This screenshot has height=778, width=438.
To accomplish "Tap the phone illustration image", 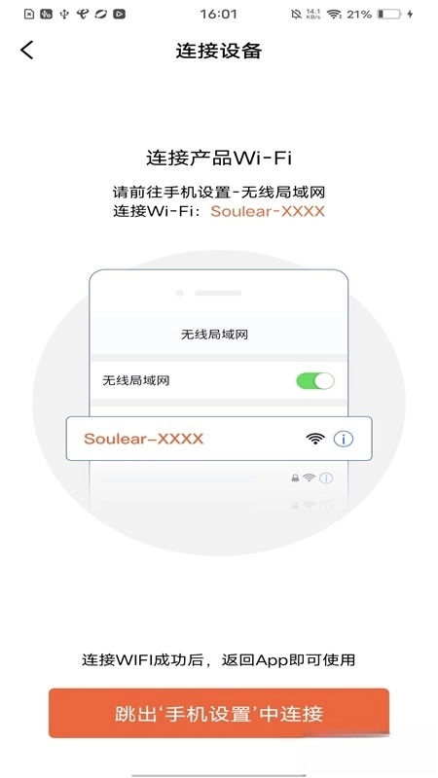I will pyautogui.click(x=219, y=403).
